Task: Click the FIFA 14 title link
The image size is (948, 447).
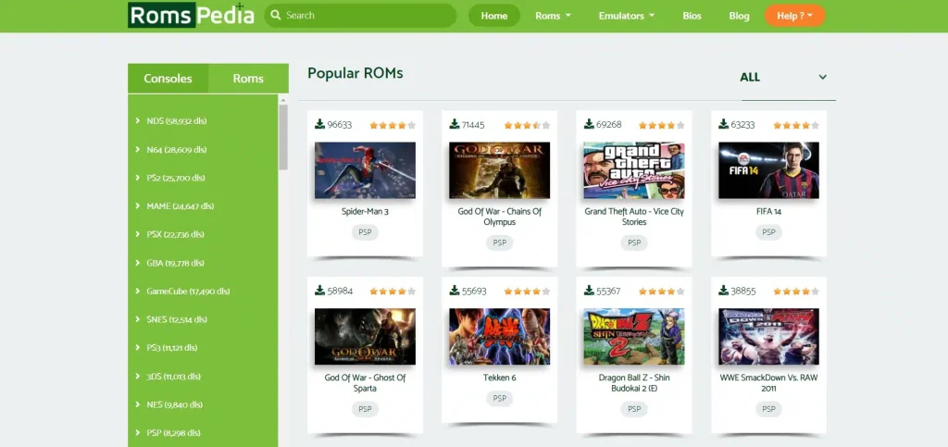Action: (768, 212)
